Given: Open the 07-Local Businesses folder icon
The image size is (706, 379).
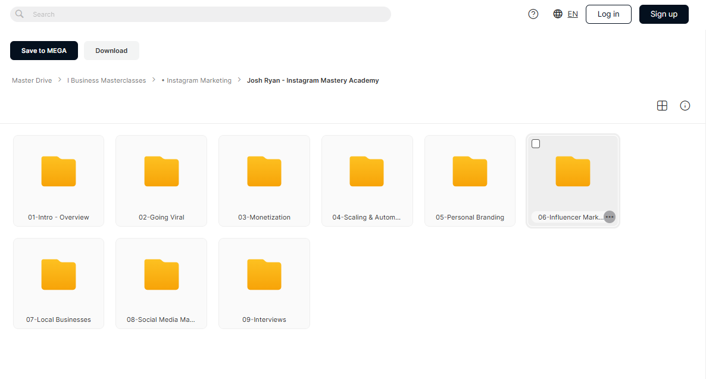Looking at the screenshot, I should point(58,274).
